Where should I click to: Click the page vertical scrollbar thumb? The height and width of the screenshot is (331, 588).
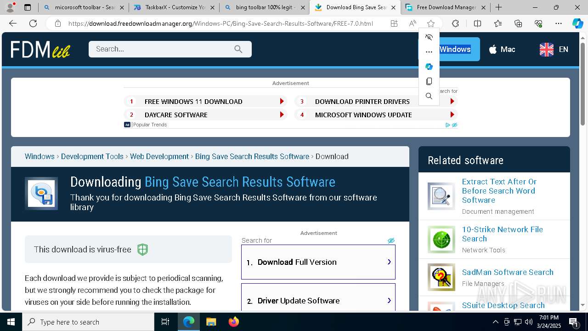click(x=583, y=84)
